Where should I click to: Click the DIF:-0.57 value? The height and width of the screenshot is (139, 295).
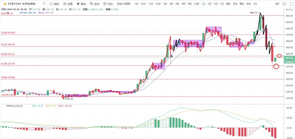[38, 106]
